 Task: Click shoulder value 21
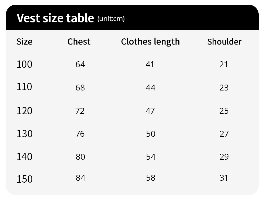coord(224,64)
